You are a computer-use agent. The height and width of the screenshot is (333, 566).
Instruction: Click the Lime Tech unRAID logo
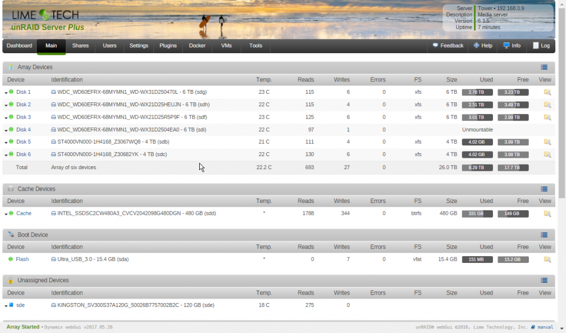[x=46, y=20]
